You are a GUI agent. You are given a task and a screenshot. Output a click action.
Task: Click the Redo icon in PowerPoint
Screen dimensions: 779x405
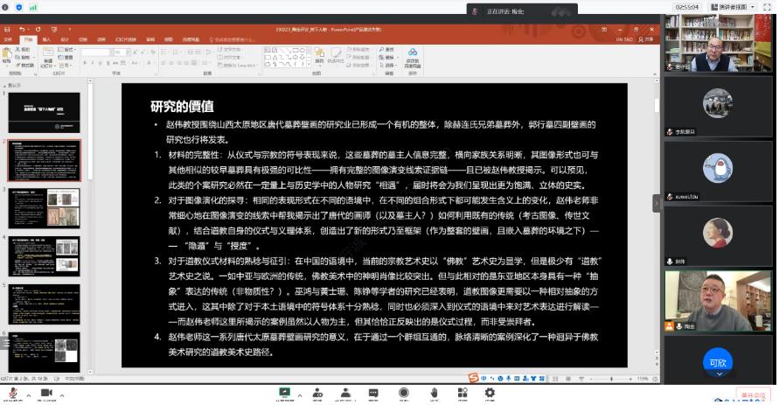click(x=38, y=30)
